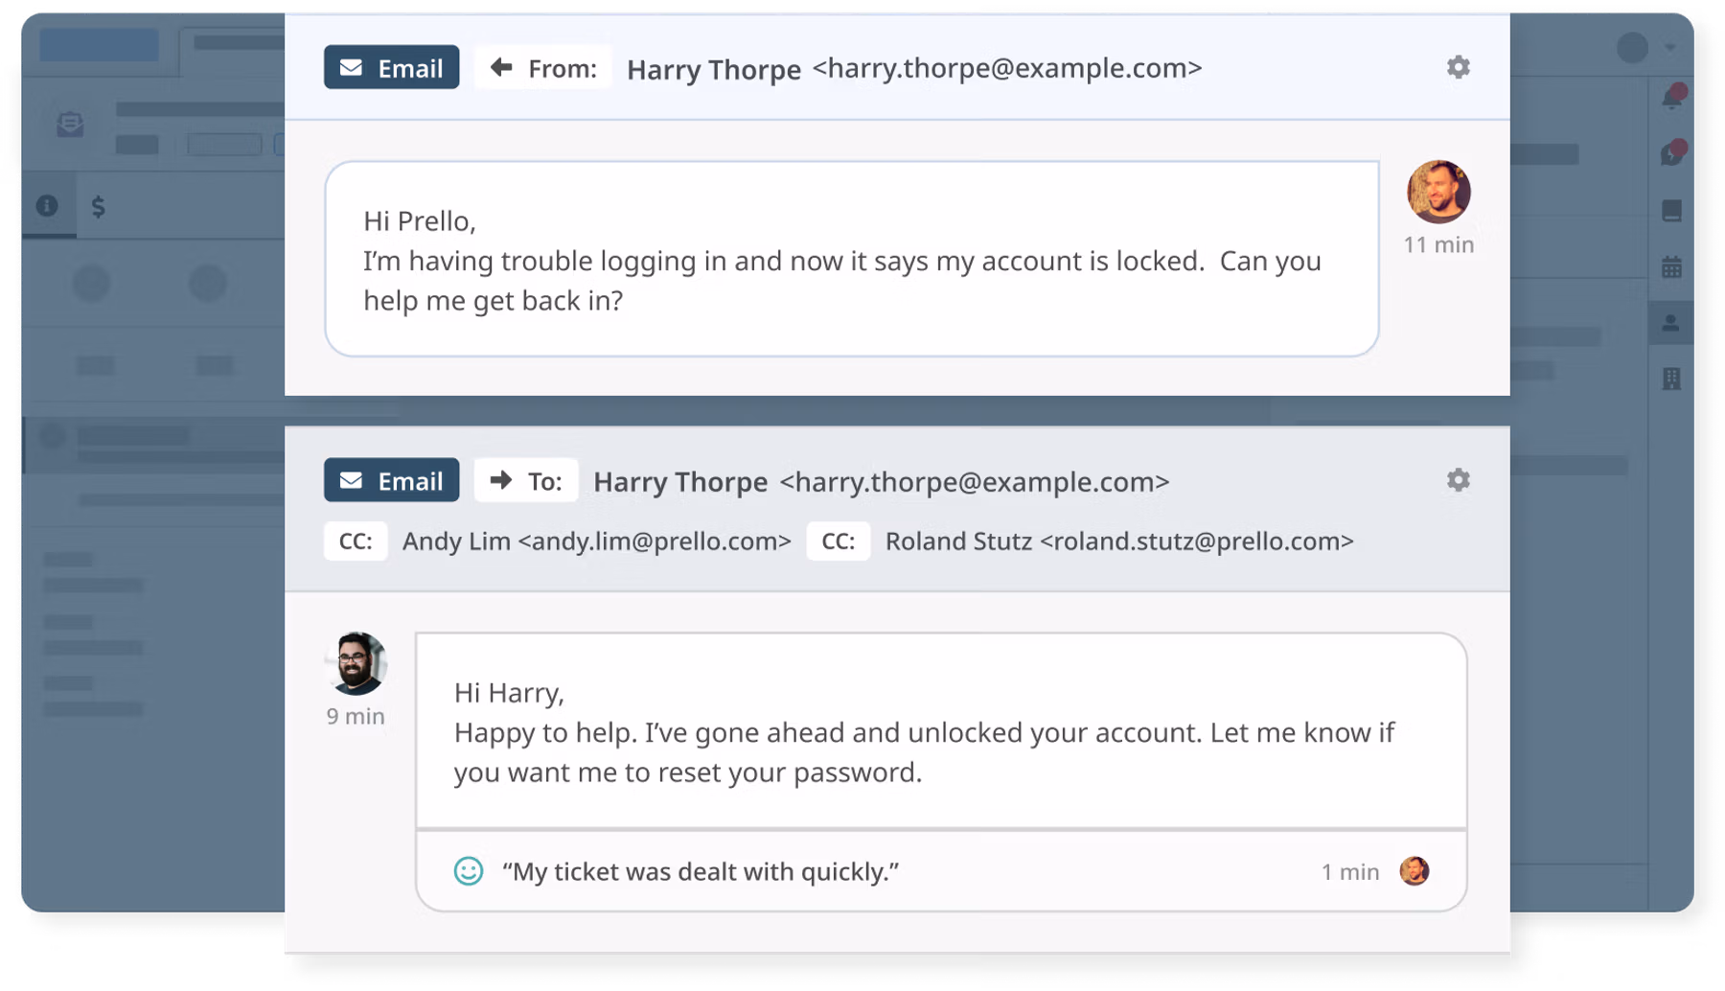
Task: Click Roland Stutz CC recipient address
Action: pyautogui.click(x=1119, y=542)
